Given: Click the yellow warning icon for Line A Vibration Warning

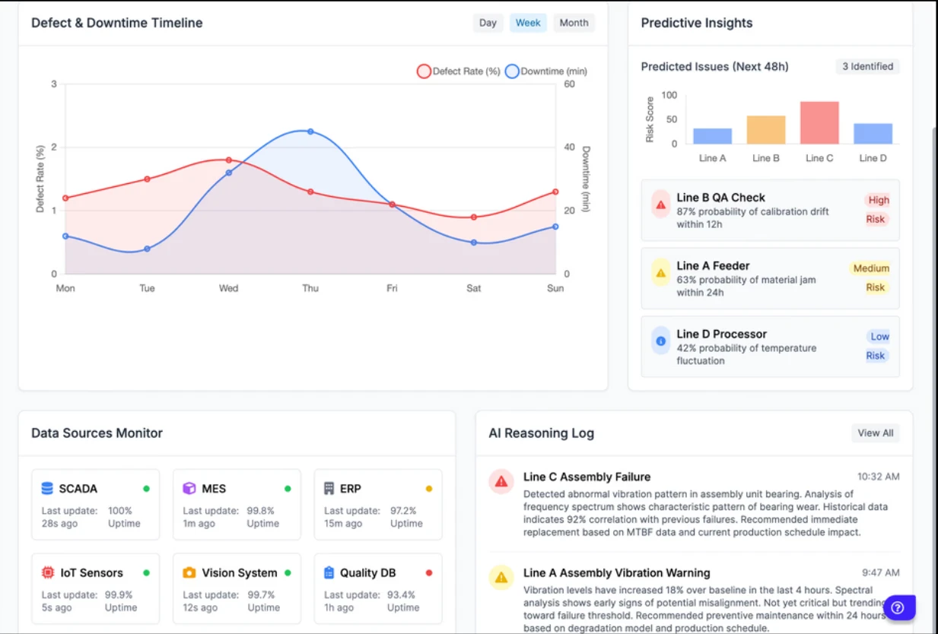Looking at the screenshot, I should (501, 578).
